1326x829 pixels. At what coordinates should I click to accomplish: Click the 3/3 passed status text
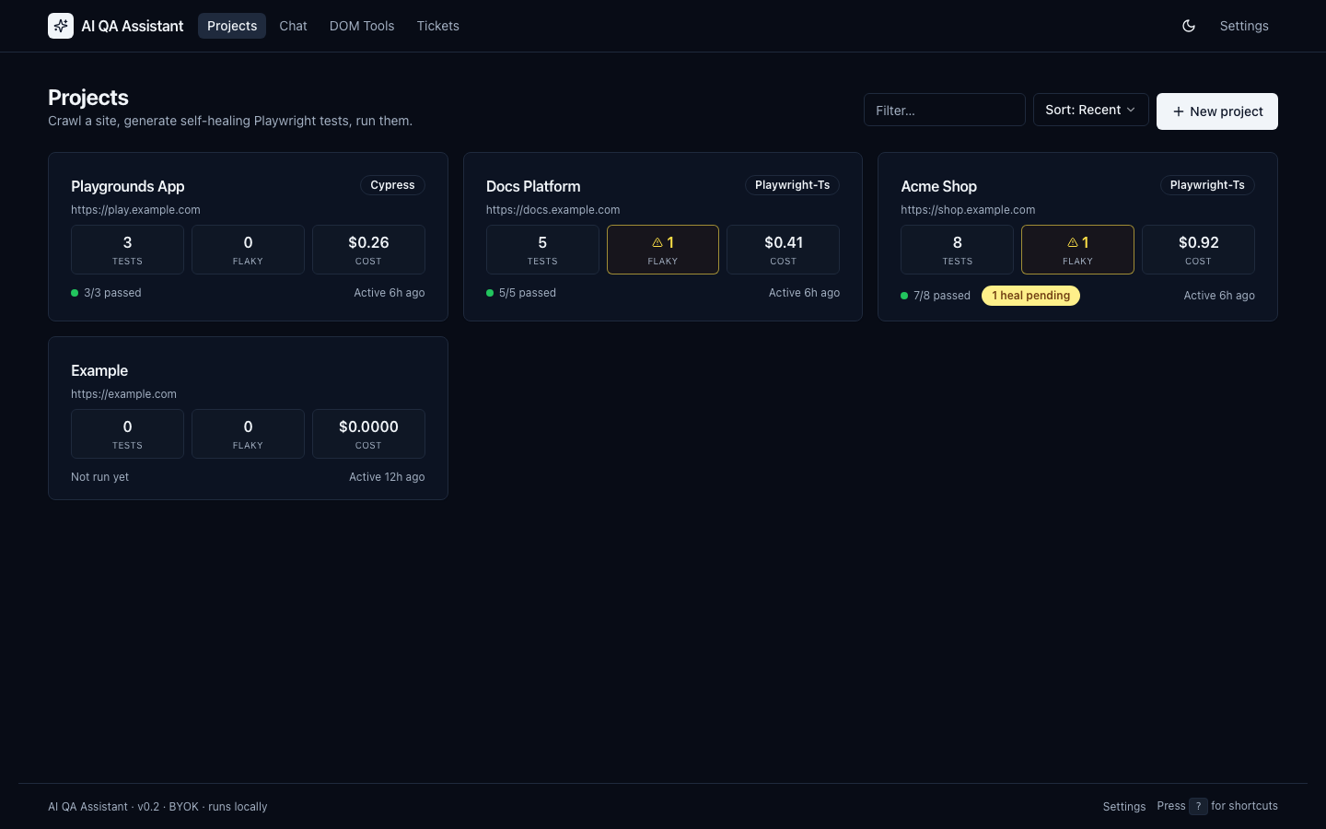112,293
